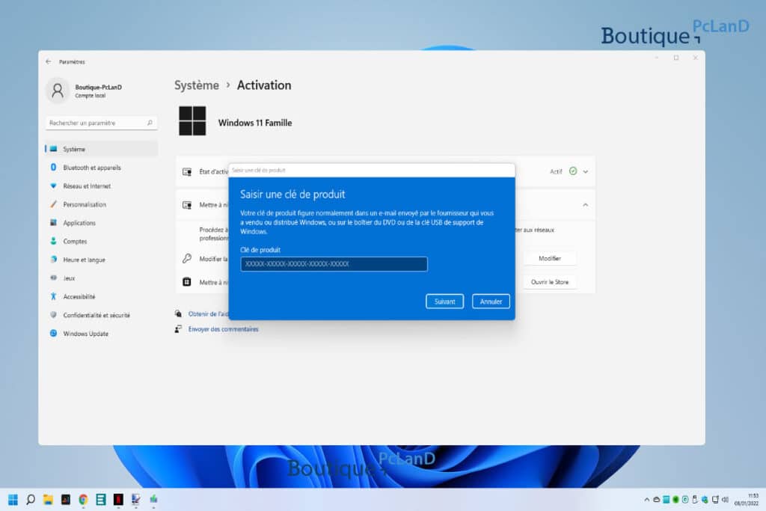
Task: Click the Heure et langue globe icon
Action: pos(53,260)
